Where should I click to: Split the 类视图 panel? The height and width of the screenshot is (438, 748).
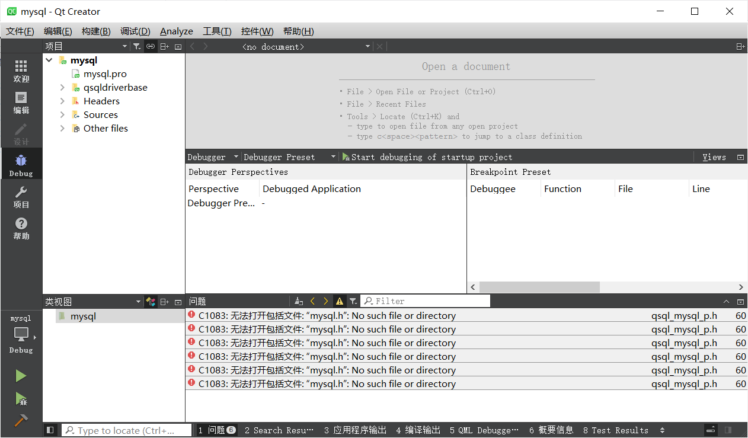pyautogui.click(x=165, y=302)
